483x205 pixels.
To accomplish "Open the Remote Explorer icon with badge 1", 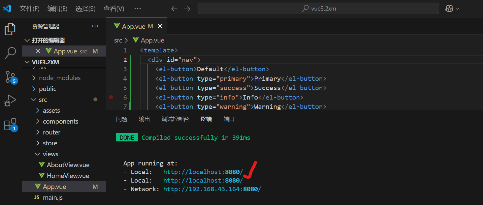I will point(10,124).
